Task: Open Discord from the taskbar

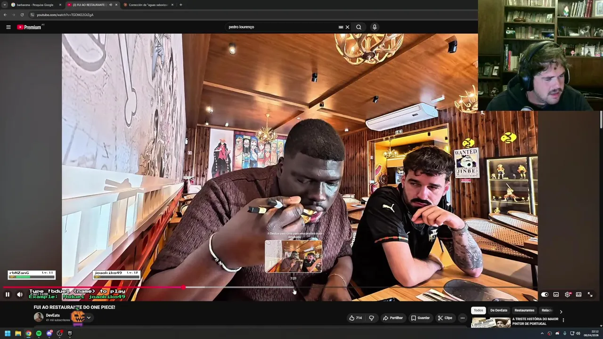Action: [x=49, y=333]
